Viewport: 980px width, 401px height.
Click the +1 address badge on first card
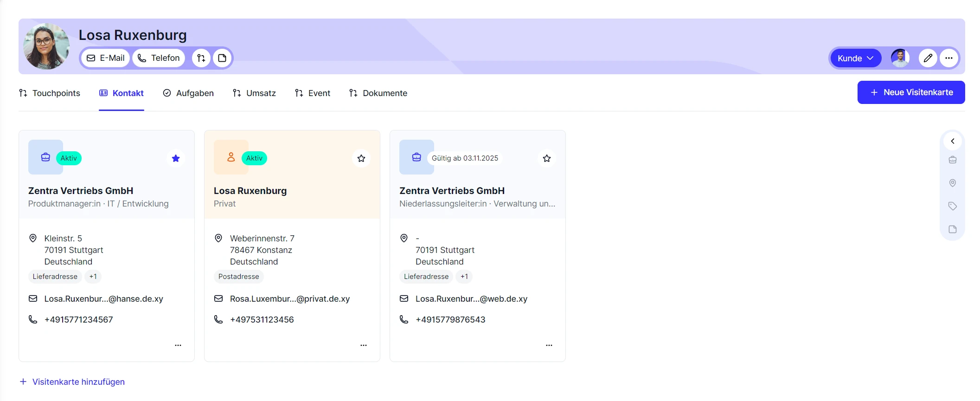[x=93, y=277]
